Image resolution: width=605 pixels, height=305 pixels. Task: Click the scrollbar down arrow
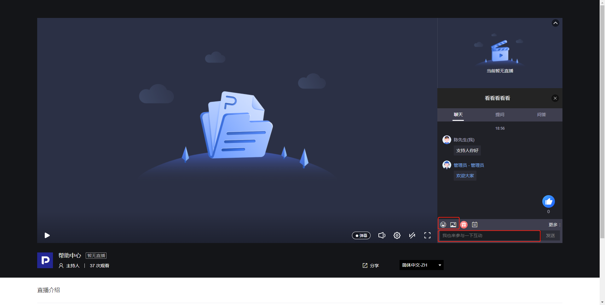point(602,302)
